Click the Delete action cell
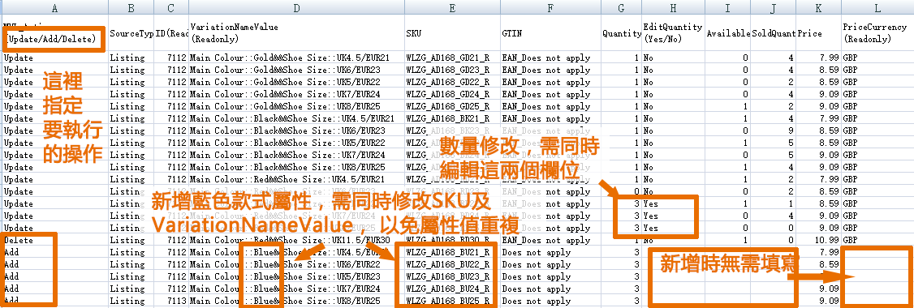The image size is (914, 308). click(54, 240)
